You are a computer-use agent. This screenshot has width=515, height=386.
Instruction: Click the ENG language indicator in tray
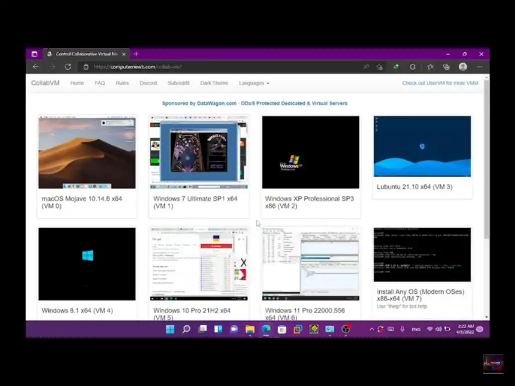pyautogui.click(x=416, y=329)
